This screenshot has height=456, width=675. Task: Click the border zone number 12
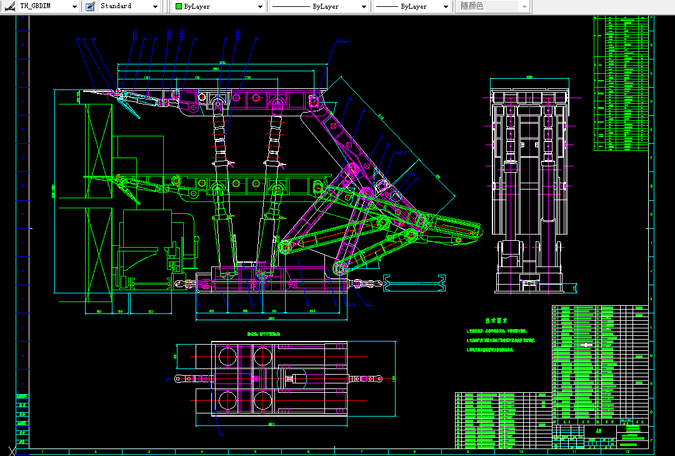point(627,452)
